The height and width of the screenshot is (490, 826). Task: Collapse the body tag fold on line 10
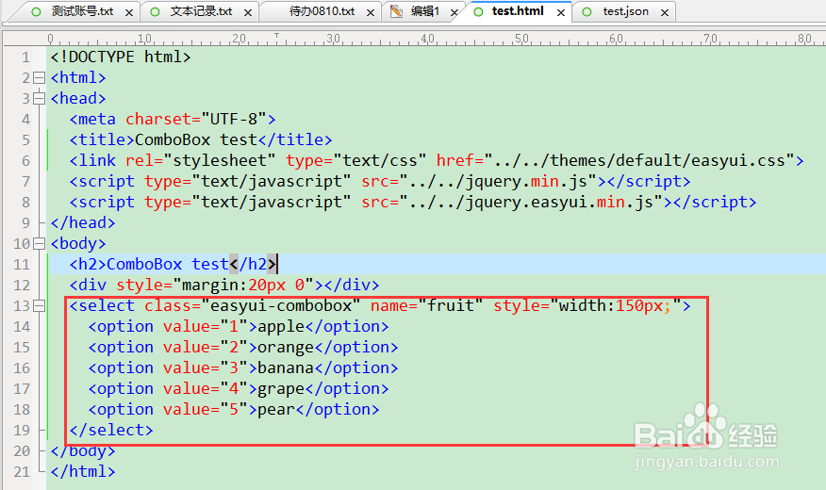tap(39, 244)
